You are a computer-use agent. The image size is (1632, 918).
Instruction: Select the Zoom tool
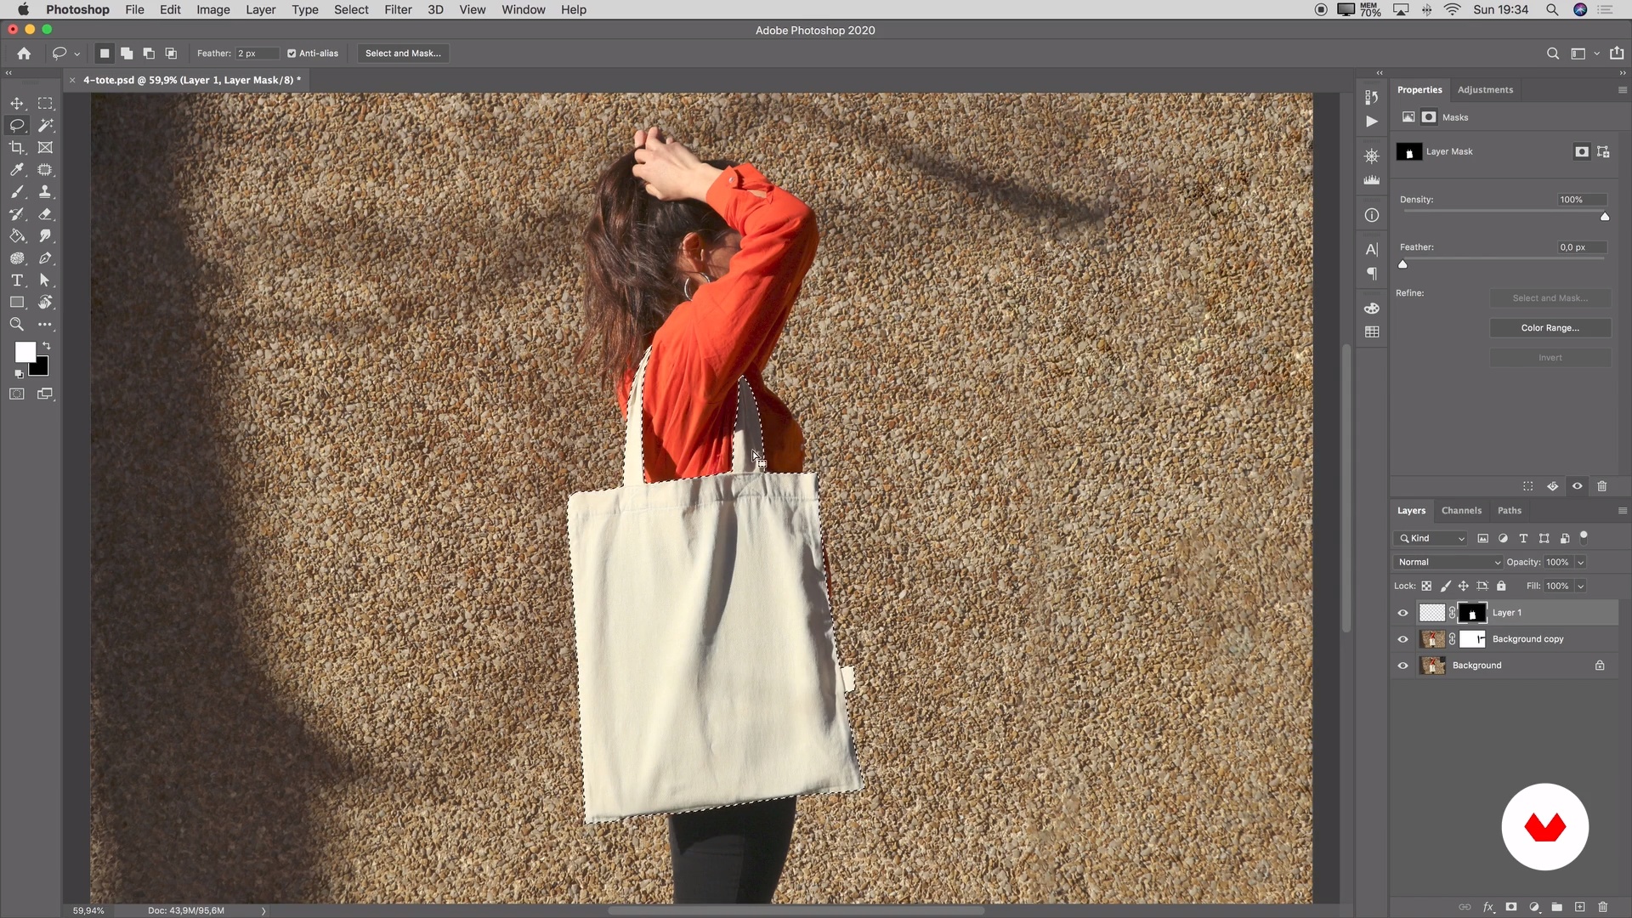pyautogui.click(x=17, y=324)
